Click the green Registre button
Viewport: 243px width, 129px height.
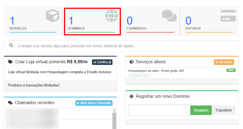201,110
